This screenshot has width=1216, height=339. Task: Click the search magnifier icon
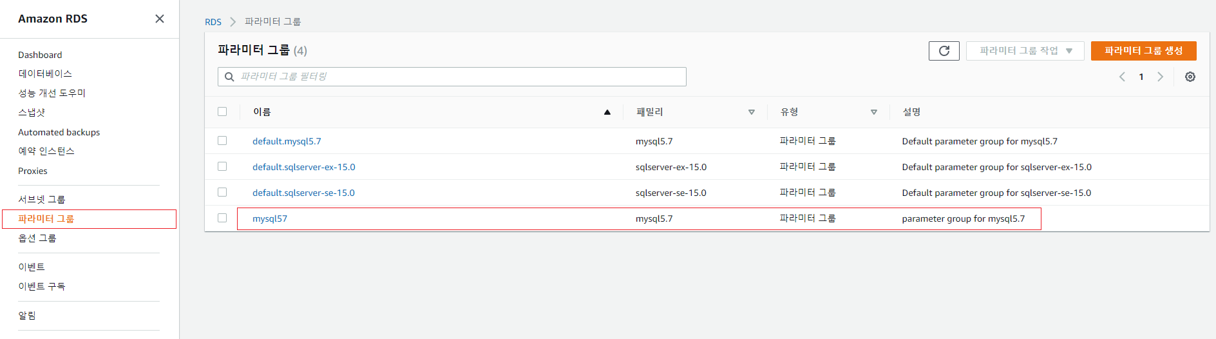coord(229,77)
